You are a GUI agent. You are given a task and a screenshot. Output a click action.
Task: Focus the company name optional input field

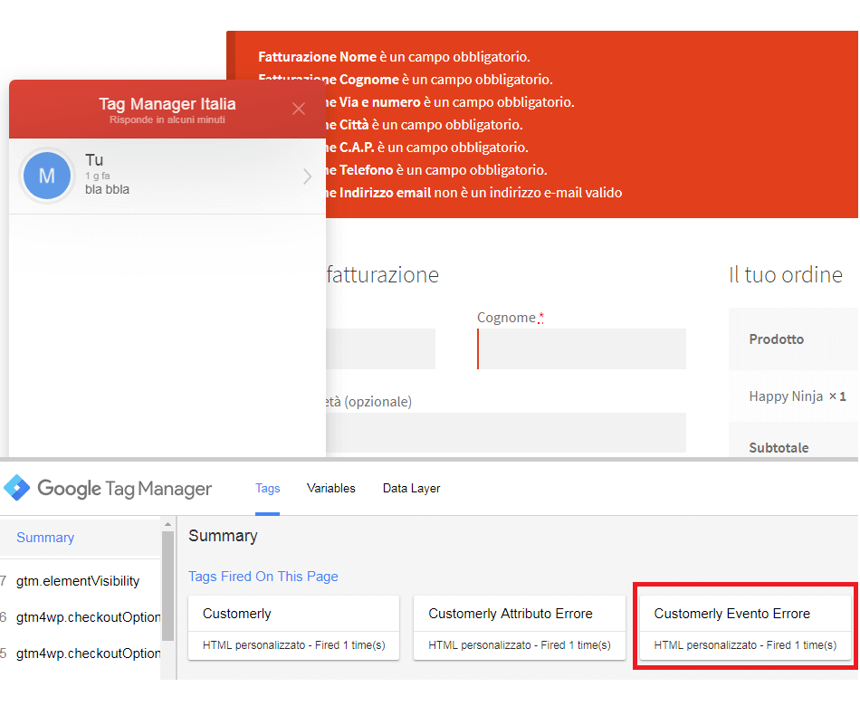coord(506,433)
